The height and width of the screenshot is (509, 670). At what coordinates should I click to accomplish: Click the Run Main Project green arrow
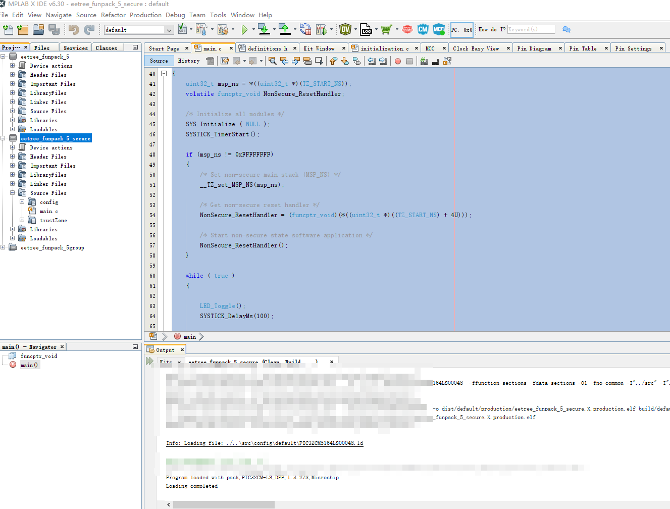click(244, 30)
